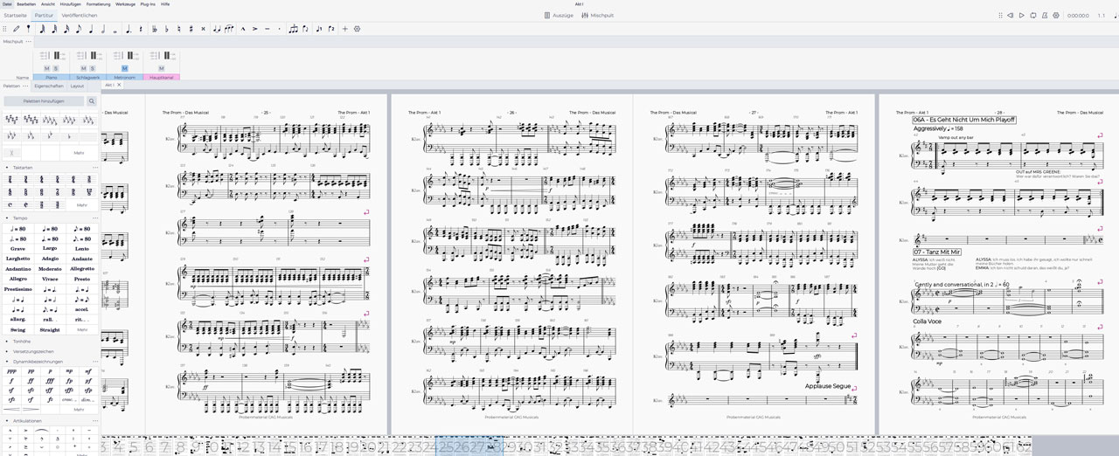
Task: Click Paletten hinzufügen button
Action: click(x=42, y=101)
